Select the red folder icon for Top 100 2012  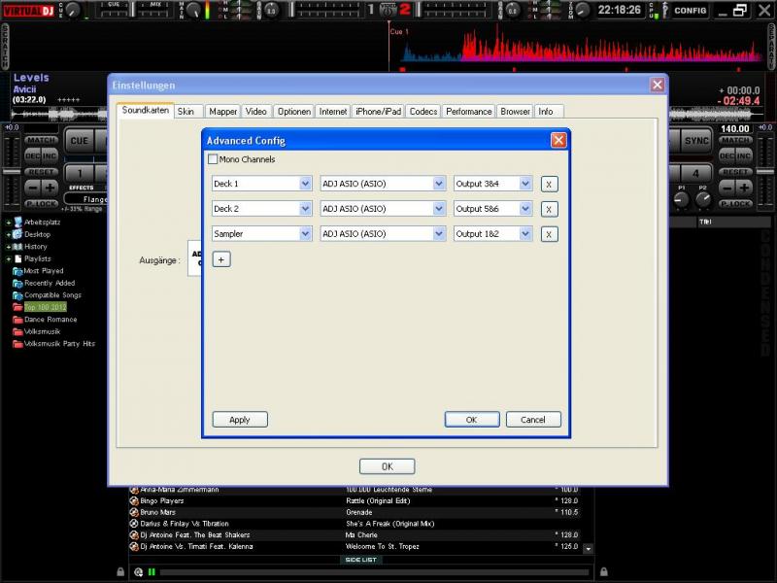click(17, 307)
